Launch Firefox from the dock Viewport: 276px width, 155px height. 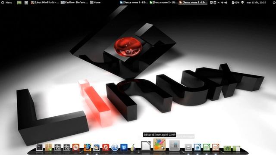pyautogui.click(x=87, y=147)
